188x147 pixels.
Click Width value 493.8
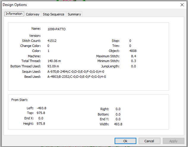click(x=118, y=124)
